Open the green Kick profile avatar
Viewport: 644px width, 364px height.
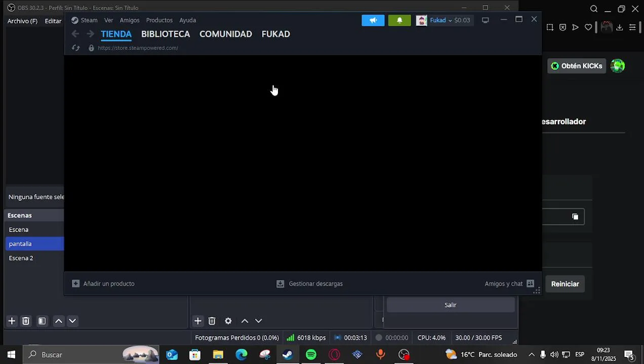coord(618,66)
